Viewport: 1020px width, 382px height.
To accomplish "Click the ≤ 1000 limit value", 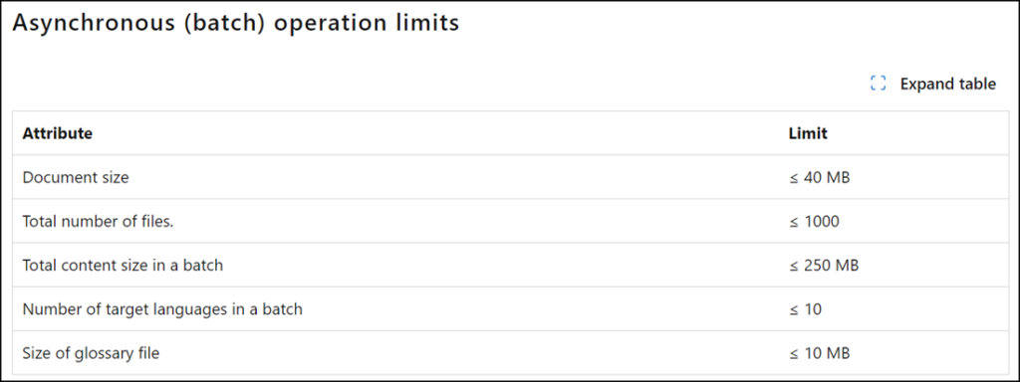I will (x=815, y=222).
